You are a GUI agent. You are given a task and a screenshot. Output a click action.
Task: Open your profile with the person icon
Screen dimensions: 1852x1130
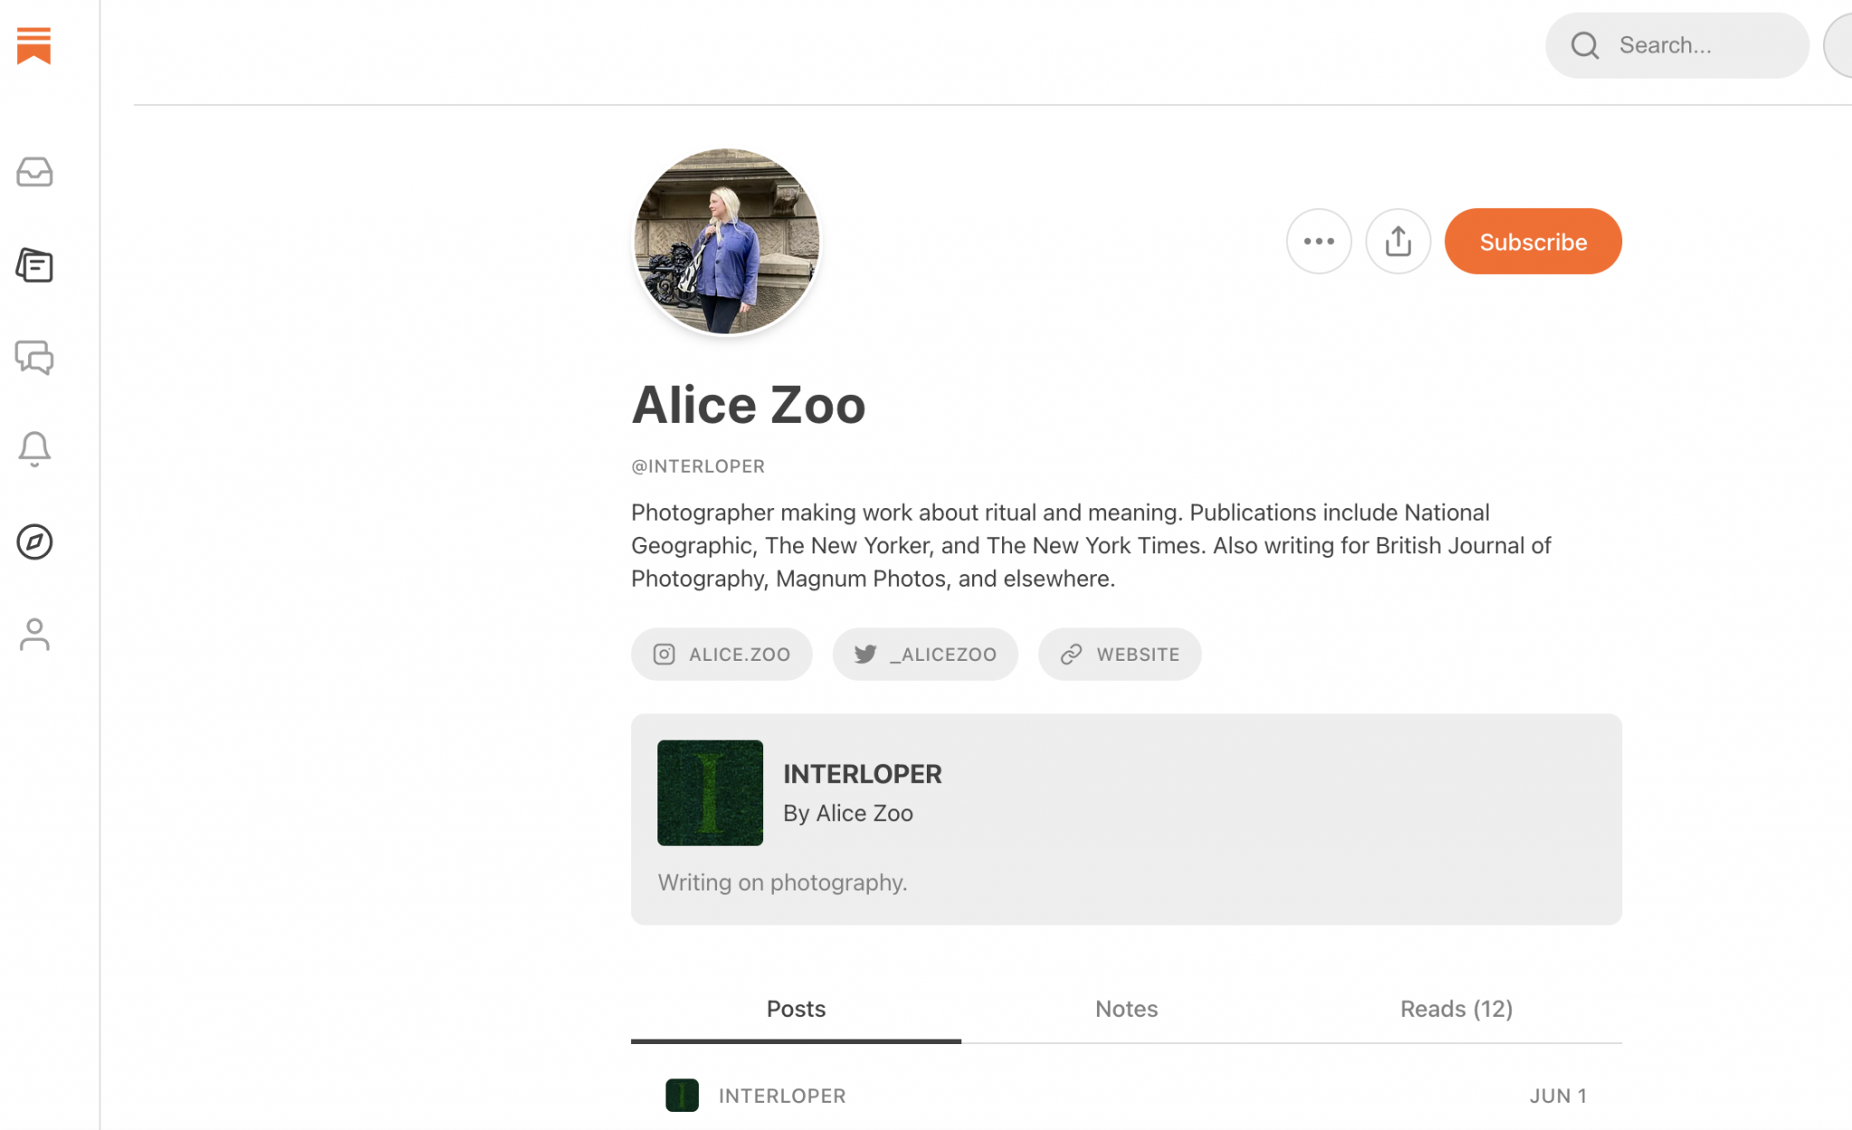click(34, 635)
